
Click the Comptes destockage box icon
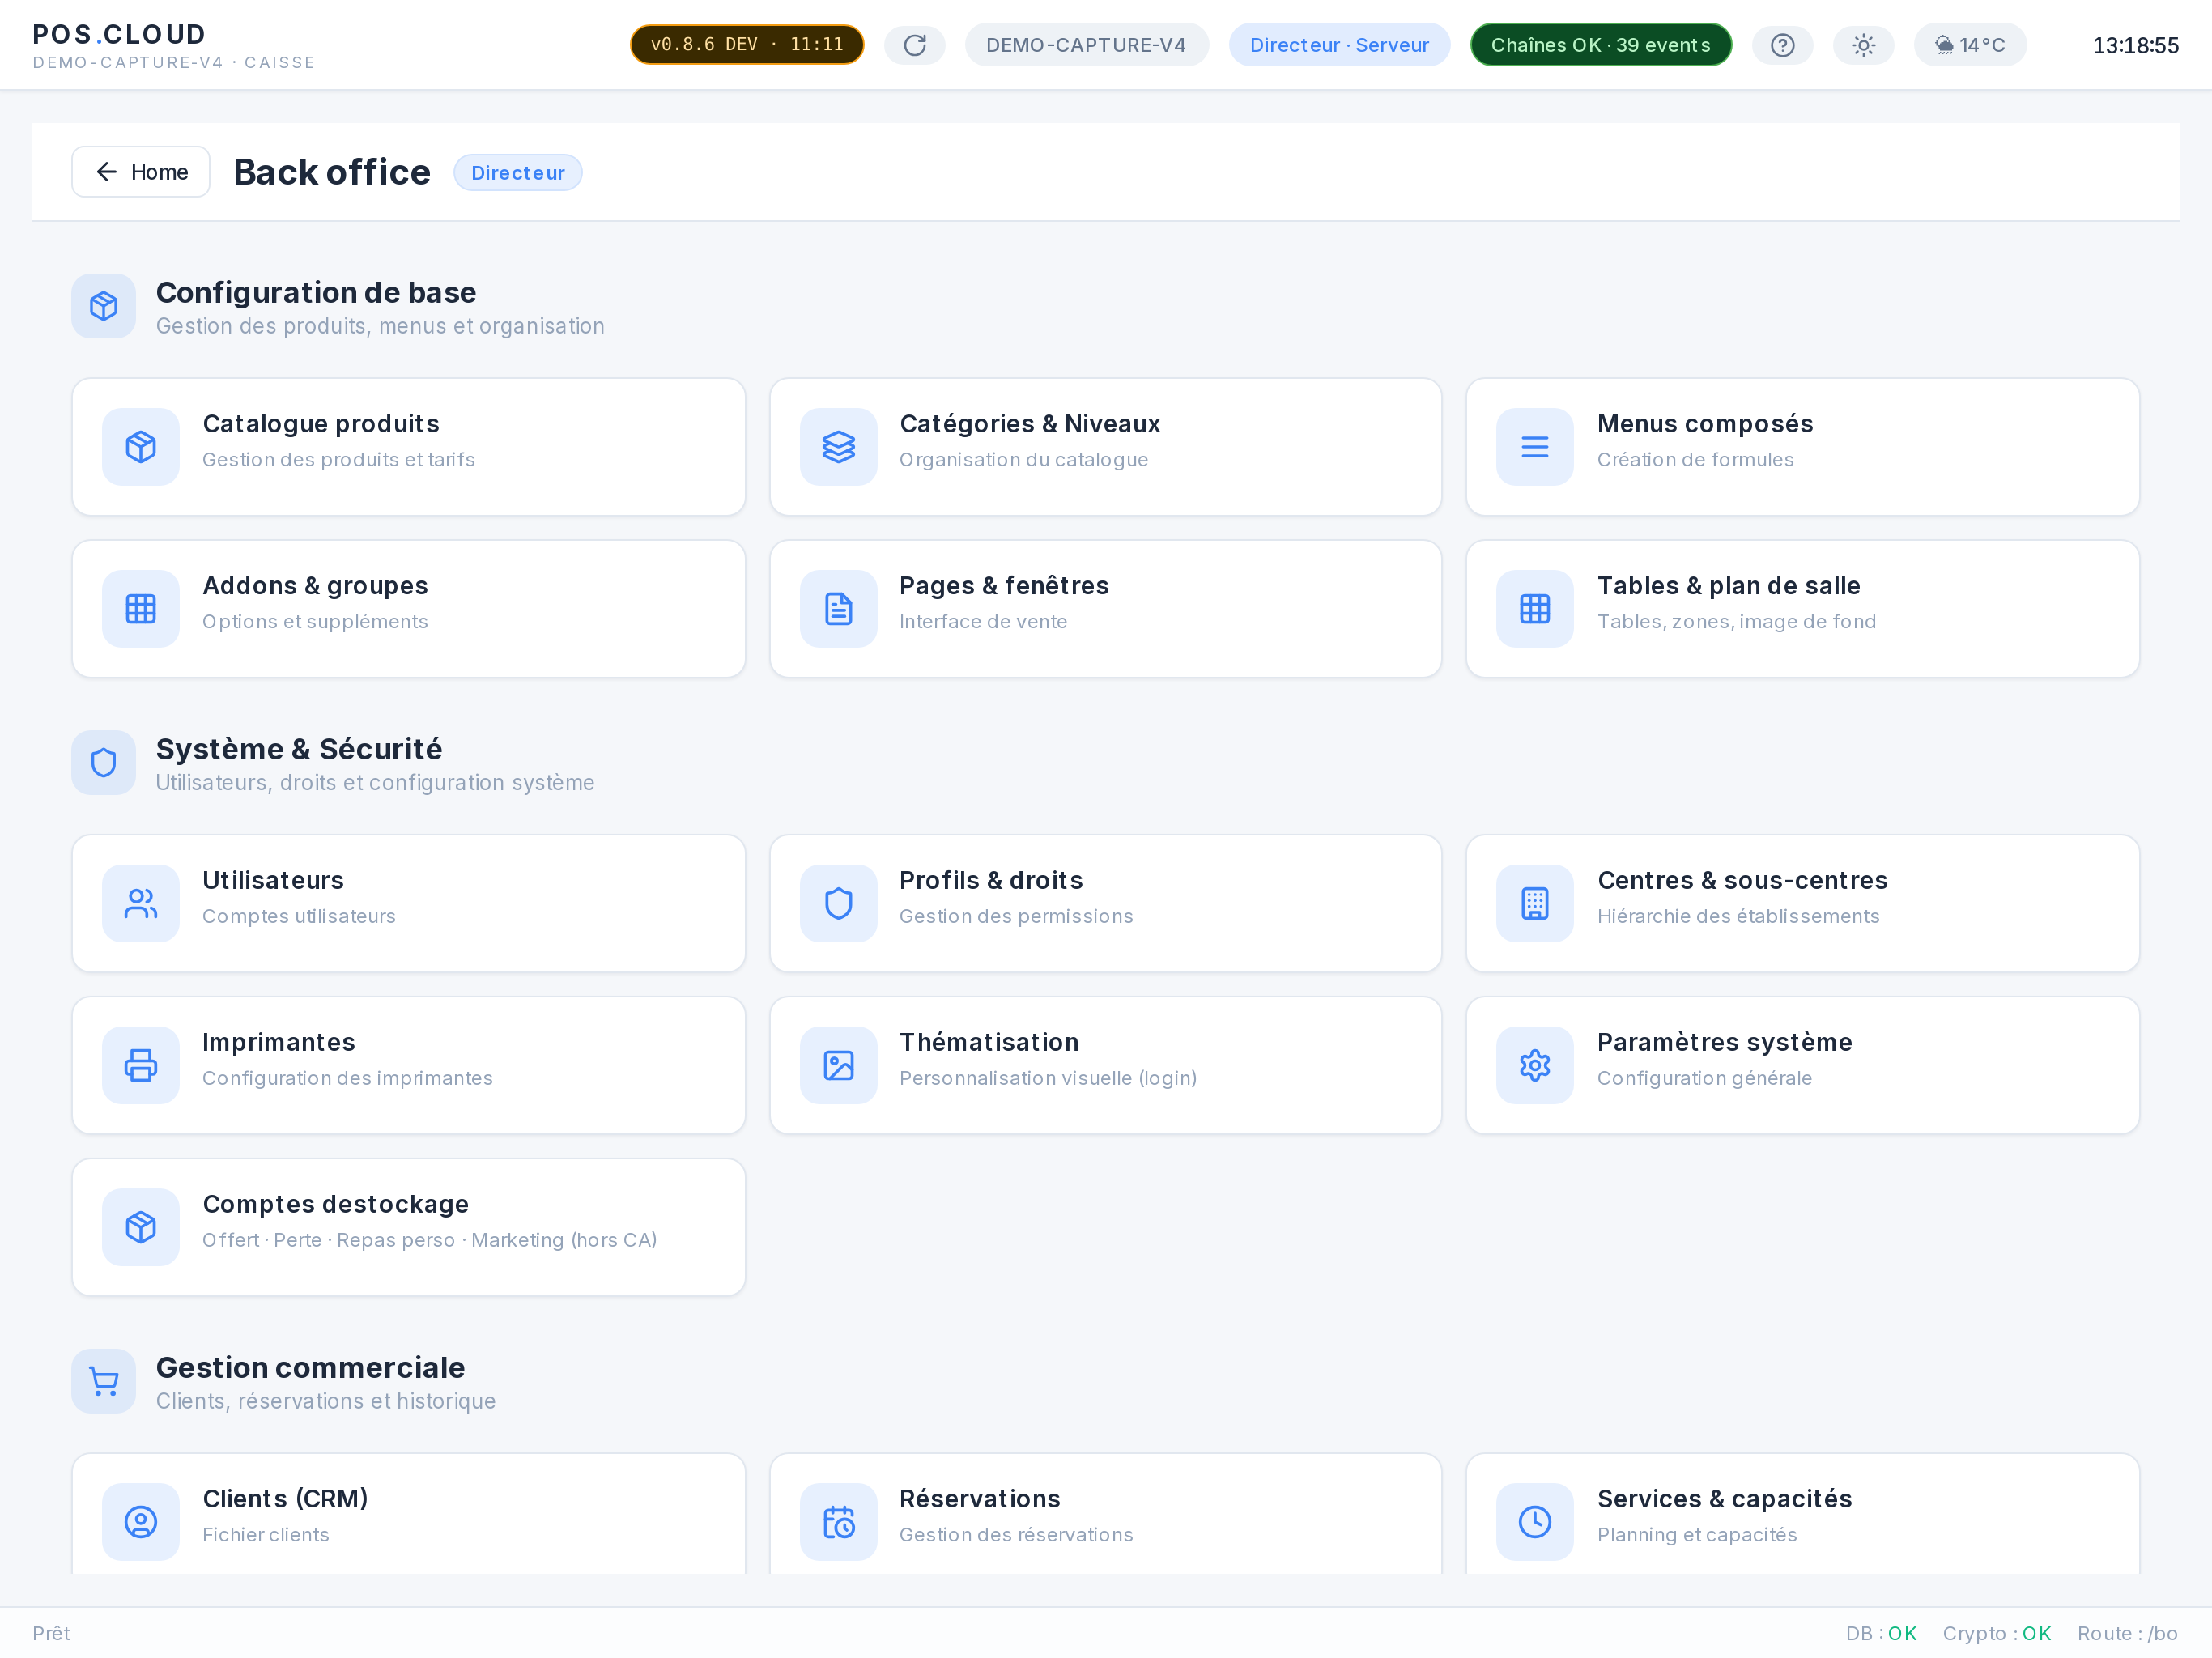(141, 1228)
